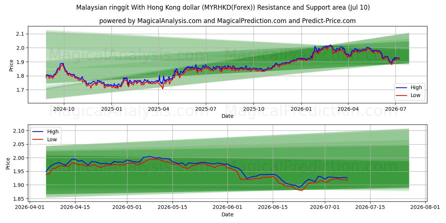Click the '2025-07' x-axis label
This screenshot has height=223, width=446.
[x=206, y=109]
